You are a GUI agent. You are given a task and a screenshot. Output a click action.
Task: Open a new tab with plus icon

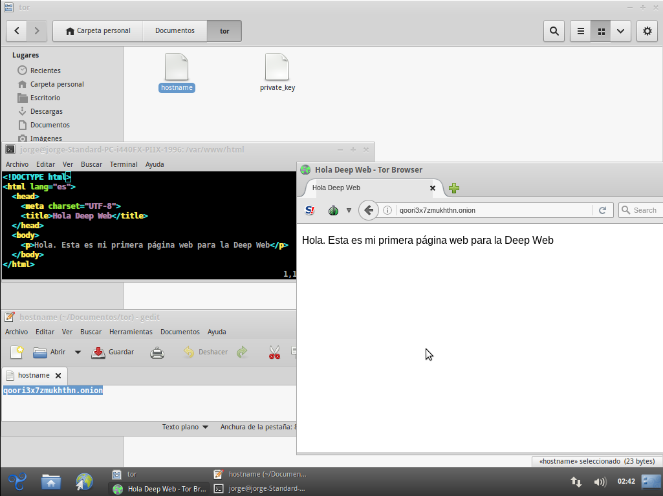pos(454,188)
